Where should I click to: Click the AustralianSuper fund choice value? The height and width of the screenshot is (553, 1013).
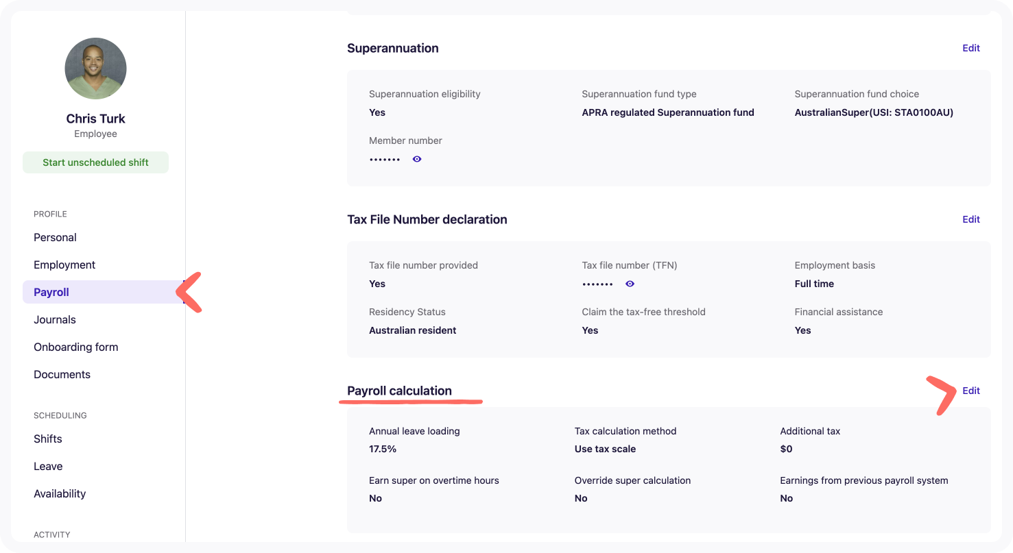[874, 112]
